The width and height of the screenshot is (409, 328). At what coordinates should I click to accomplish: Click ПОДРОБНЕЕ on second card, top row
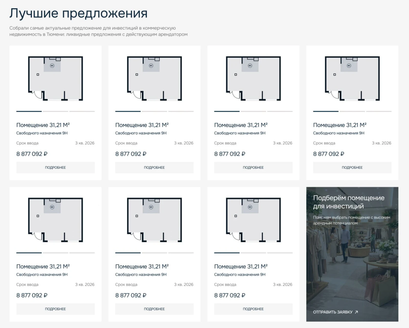point(154,168)
